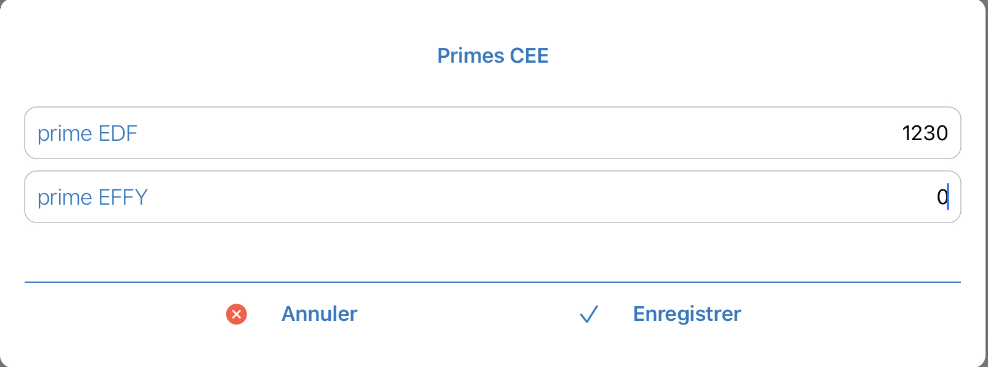Click the blue checkmark save icon
The width and height of the screenshot is (988, 367).
pos(589,314)
